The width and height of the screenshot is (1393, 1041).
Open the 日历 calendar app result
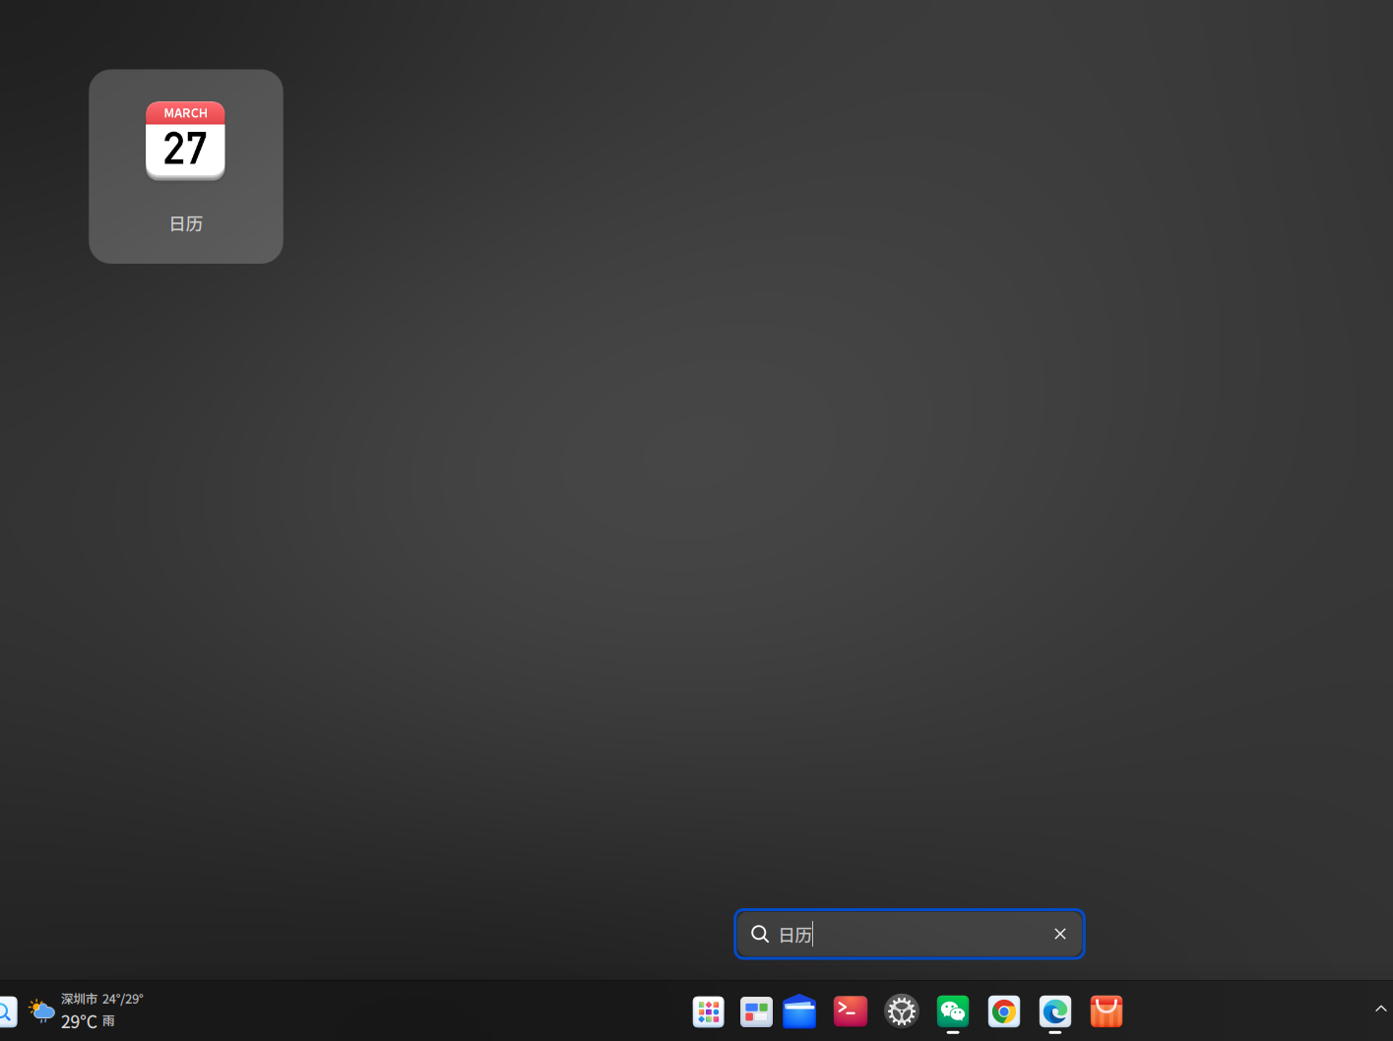tap(186, 166)
